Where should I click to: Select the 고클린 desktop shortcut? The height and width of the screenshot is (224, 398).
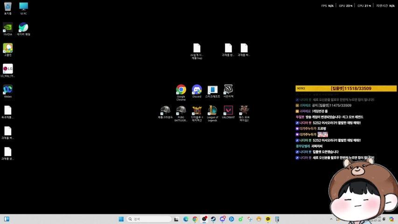click(x=8, y=50)
